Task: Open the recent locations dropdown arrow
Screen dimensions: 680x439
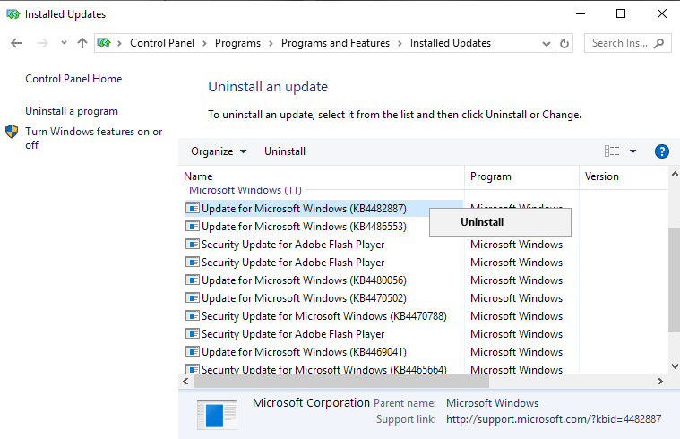Action: pyautogui.click(x=64, y=42)
